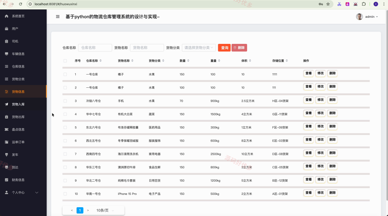Toggle the hamburger sidebar collapse icon
Image resolution: width=388 pixels, height=216 pixels.
coord(58,17)
